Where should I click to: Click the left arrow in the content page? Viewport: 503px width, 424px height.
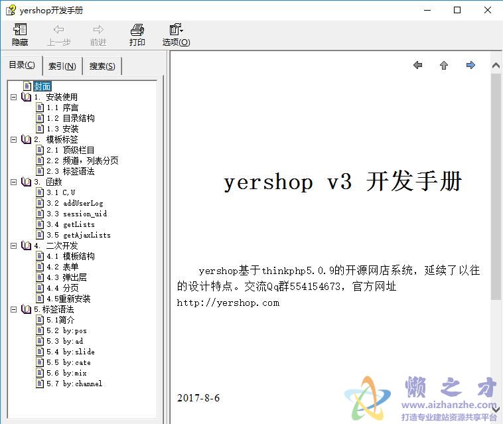click(417, 65)
